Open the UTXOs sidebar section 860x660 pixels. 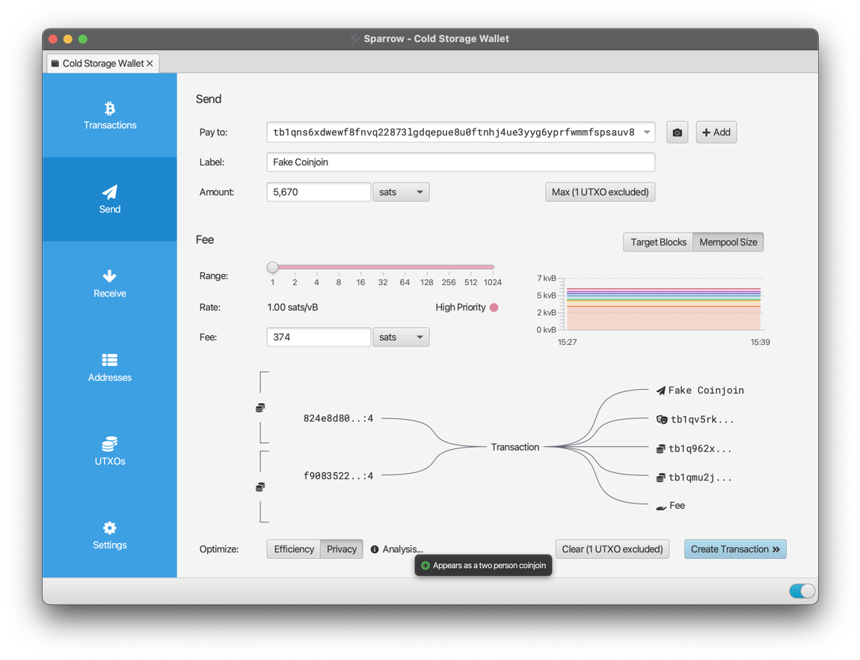(110, 451)
